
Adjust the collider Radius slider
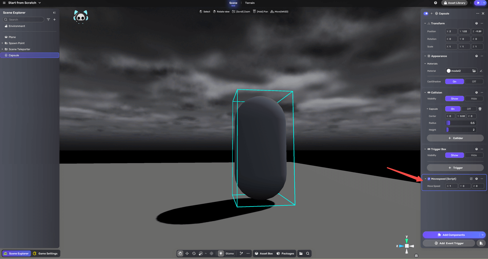click(461, 123)
